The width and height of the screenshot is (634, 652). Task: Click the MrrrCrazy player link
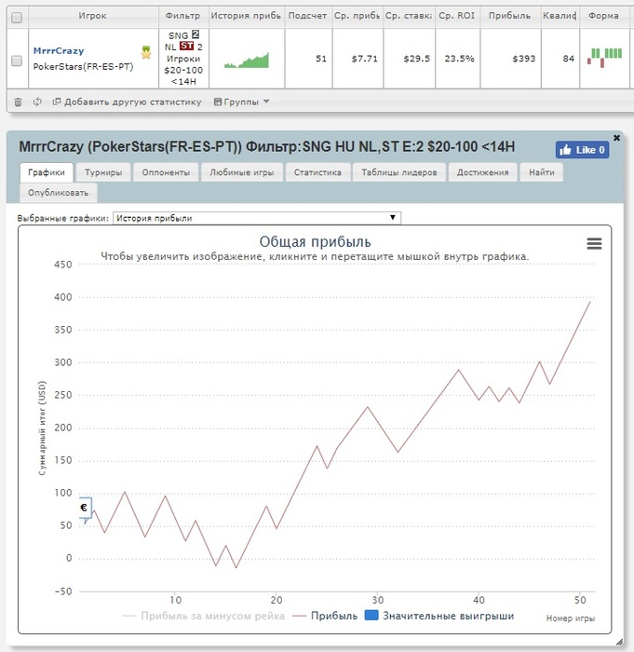[59, 50]
